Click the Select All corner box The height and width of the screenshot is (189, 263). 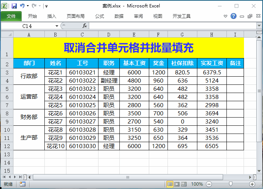[7, 35]
